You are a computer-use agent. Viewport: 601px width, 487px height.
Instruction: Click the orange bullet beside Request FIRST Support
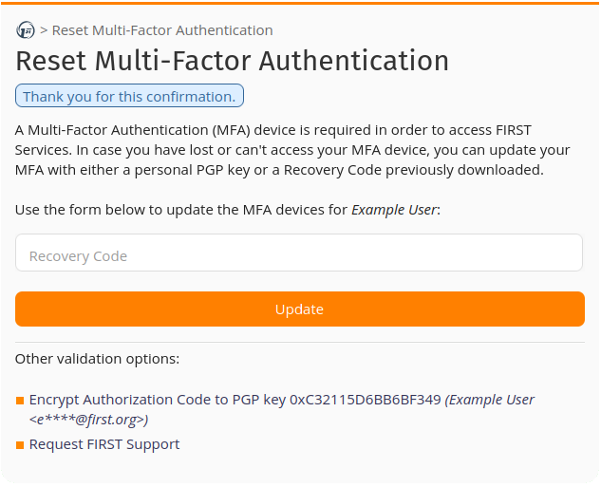coord(20,445)
